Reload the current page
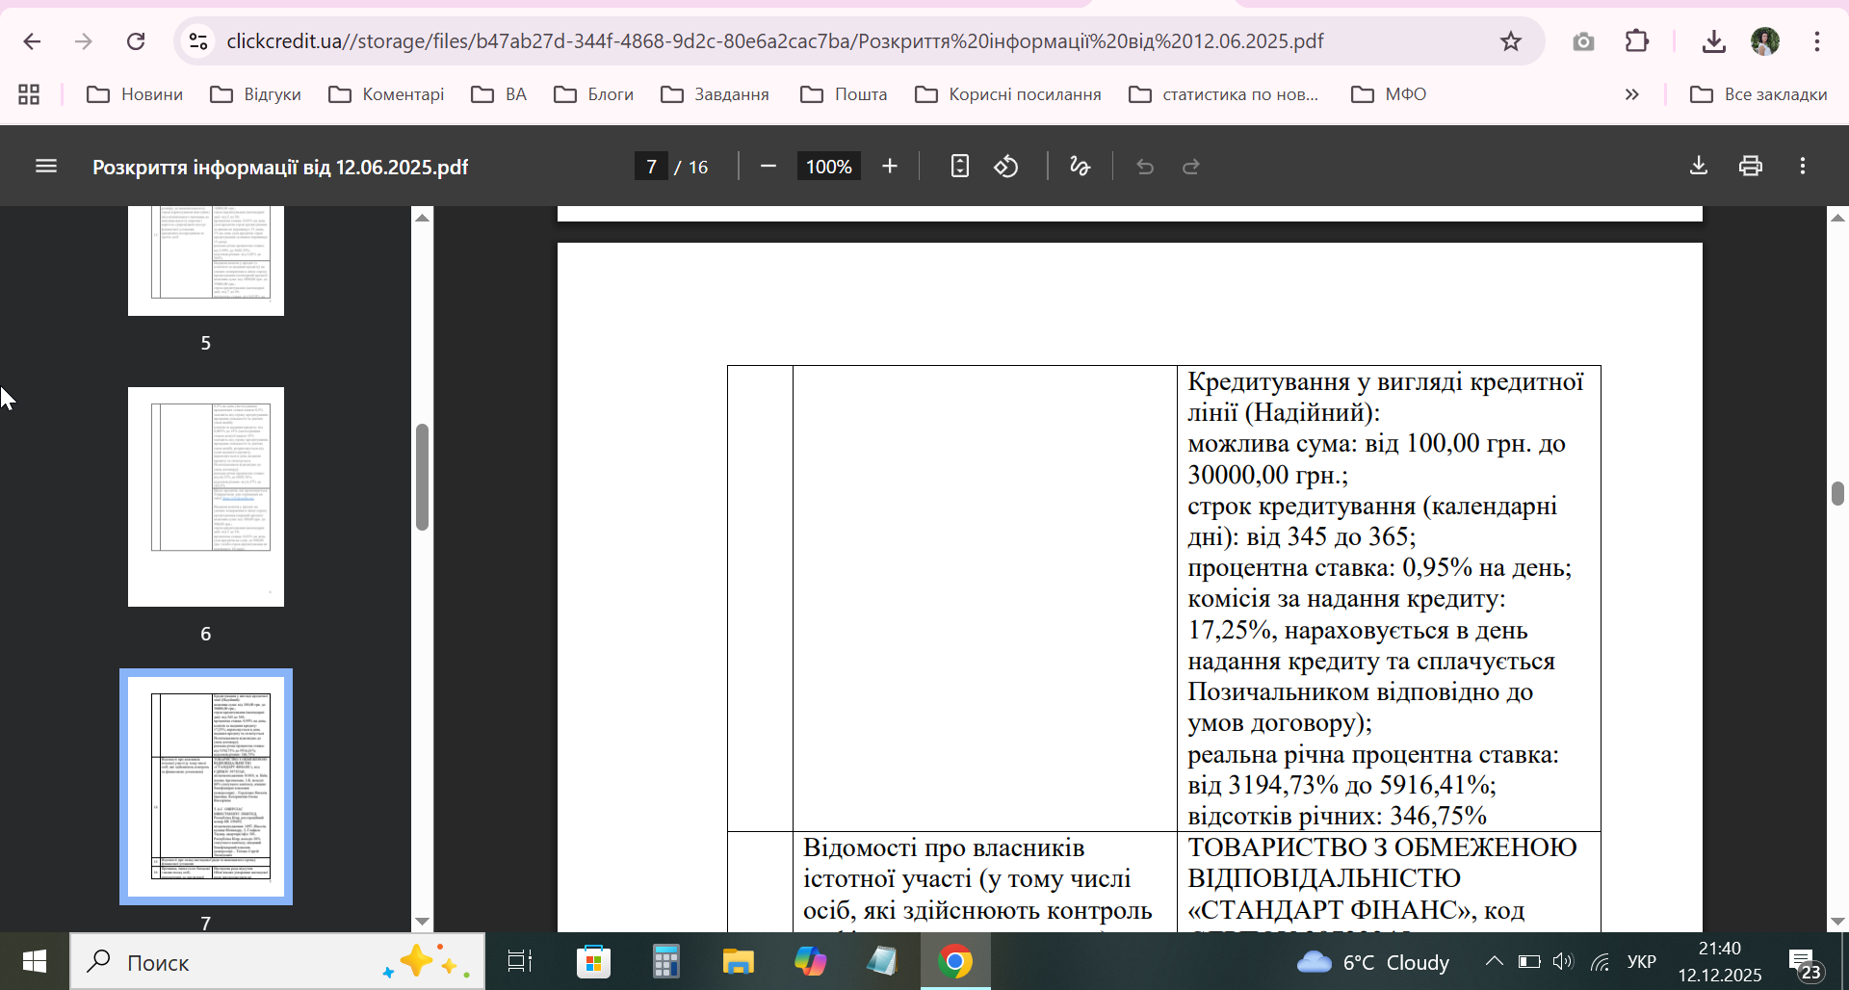1849x990 pixels. (136, 41)
